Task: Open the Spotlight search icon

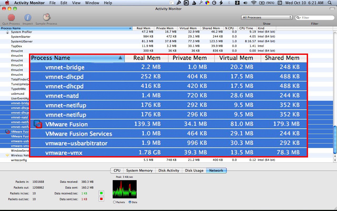Action: (x=330, y=3)
